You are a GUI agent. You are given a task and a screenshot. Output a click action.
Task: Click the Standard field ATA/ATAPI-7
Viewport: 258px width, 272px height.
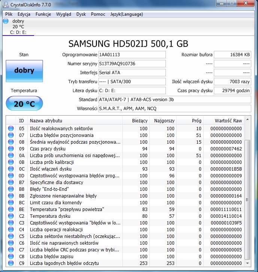pyautogui.click(x=174, y=100)
